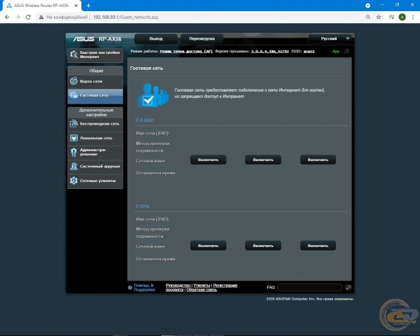420x336 pixels.
Task: Click the System Log icon
Action: 73,167
